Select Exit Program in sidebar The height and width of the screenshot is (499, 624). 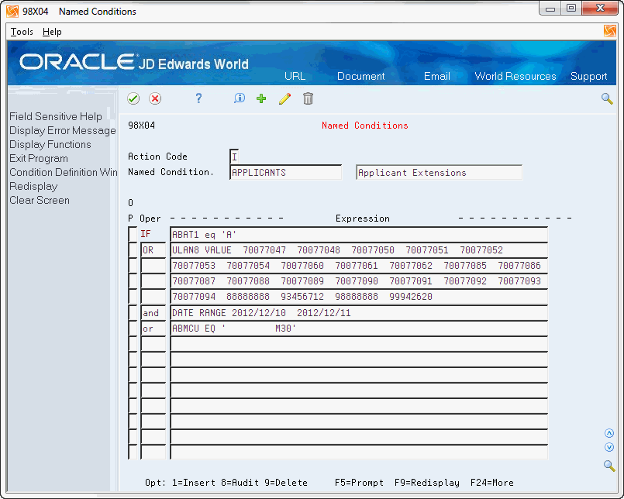click(x=39, y=158)
